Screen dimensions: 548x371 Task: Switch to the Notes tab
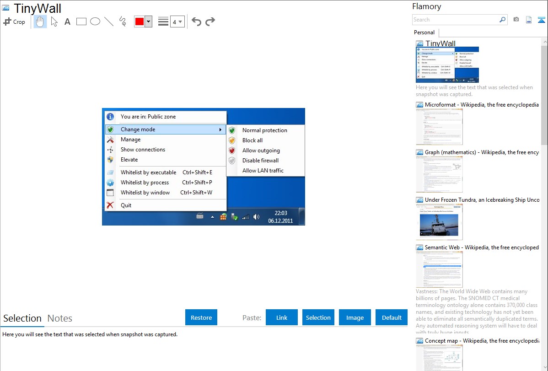(x=60, y=318)
